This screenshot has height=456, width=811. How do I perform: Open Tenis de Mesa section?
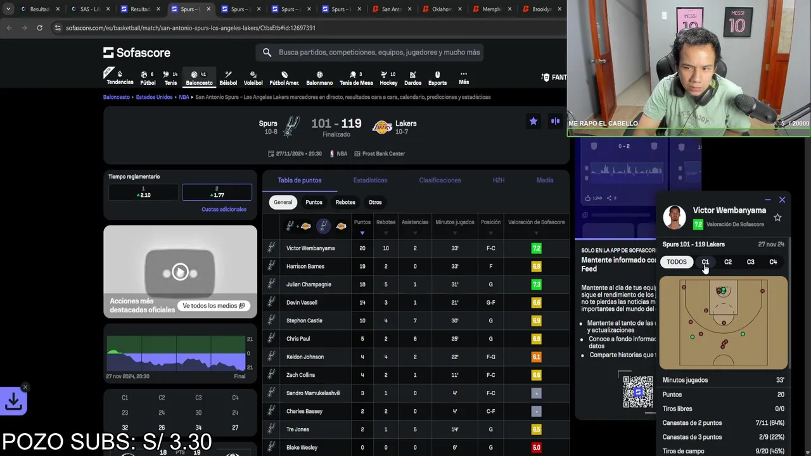click(356, 78)
